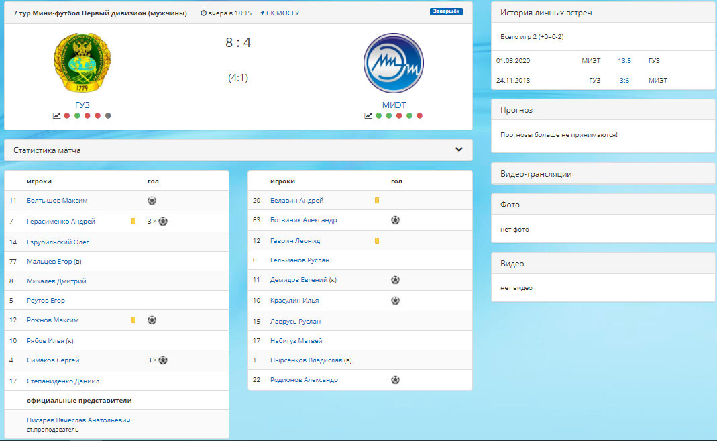Click yellow card icon beside Белавин Андрей
Screen dimensions: 717x441
tap(377, 201)
